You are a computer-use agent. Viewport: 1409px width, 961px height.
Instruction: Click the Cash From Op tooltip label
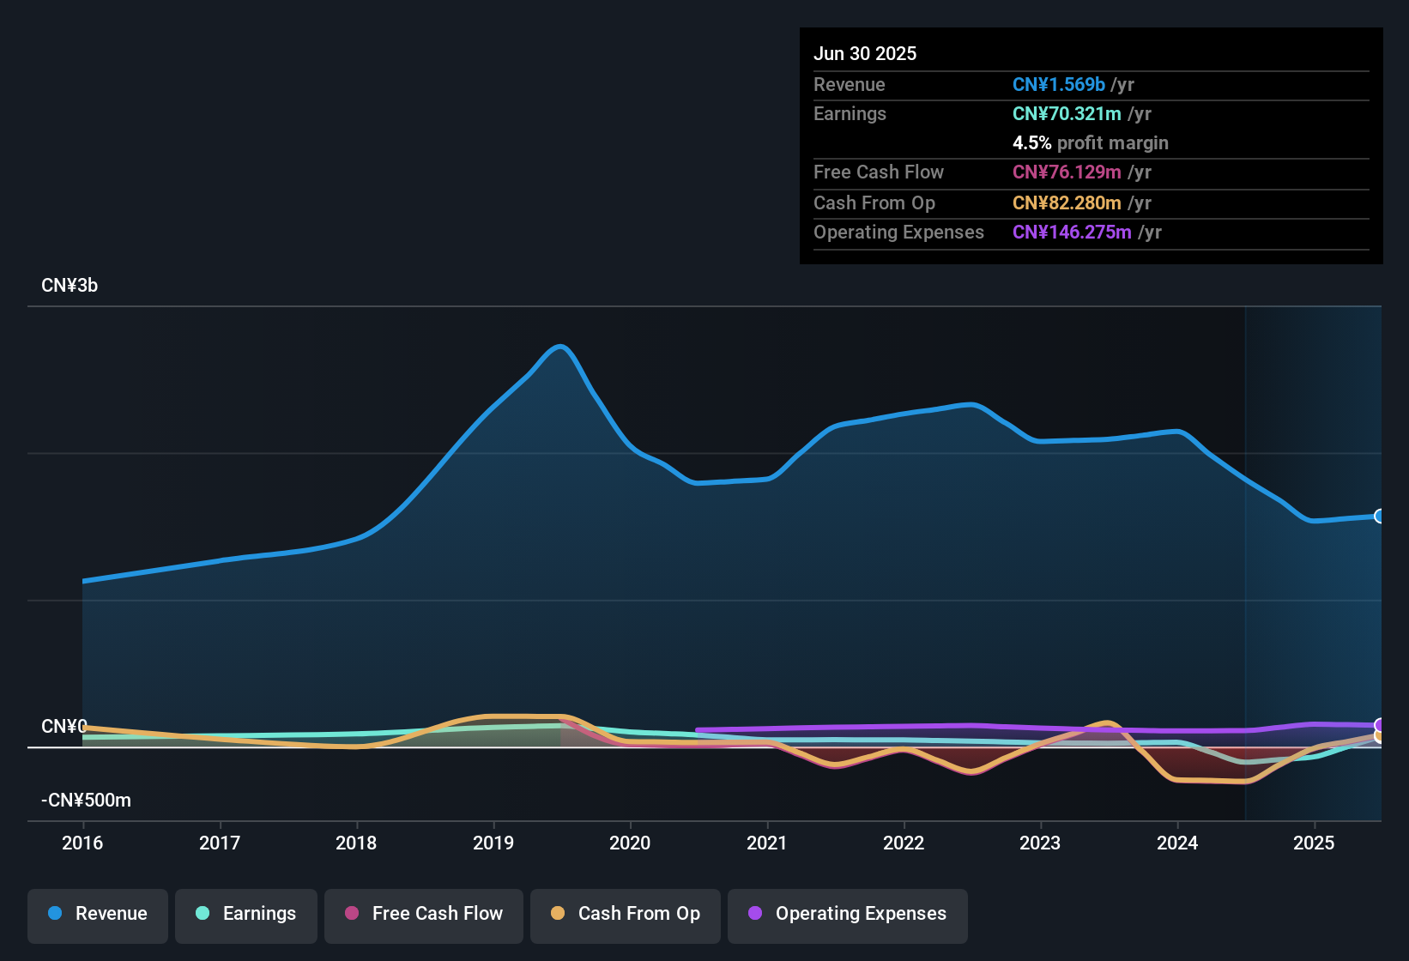(874, 202)
